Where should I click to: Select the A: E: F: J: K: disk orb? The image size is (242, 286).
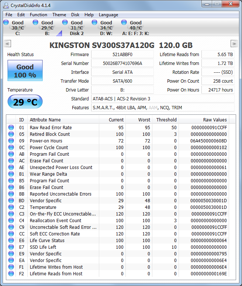pos(124,22)
